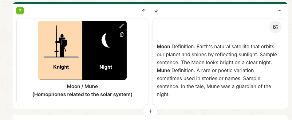
Task: Add a new card with plus button
Action: [151, 111]
